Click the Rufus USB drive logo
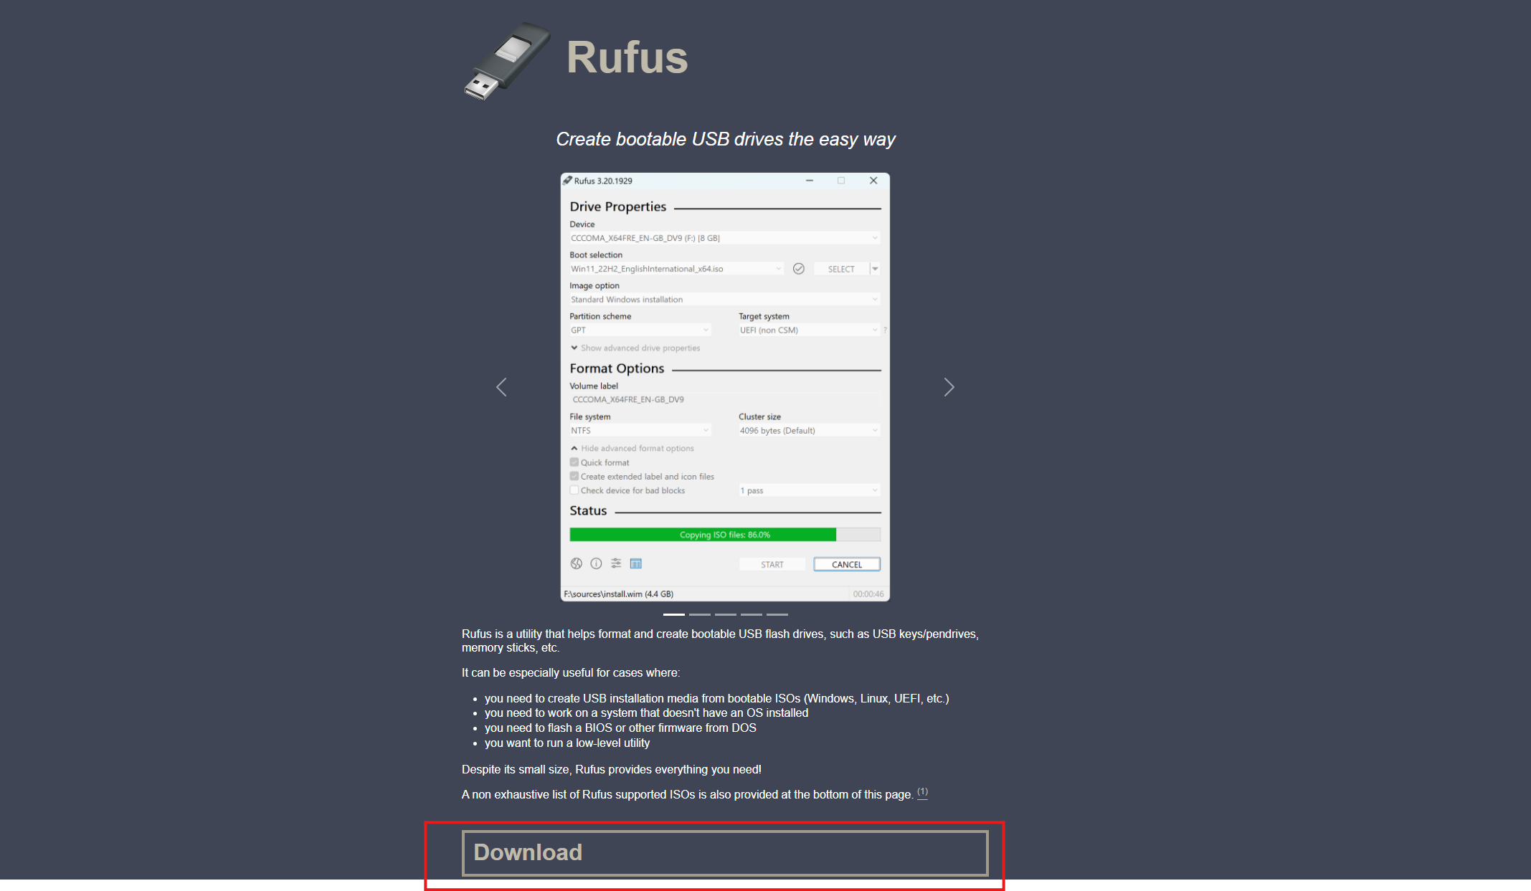 507,61
